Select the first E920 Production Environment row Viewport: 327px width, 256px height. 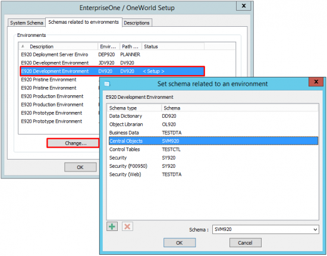point(59,96)
